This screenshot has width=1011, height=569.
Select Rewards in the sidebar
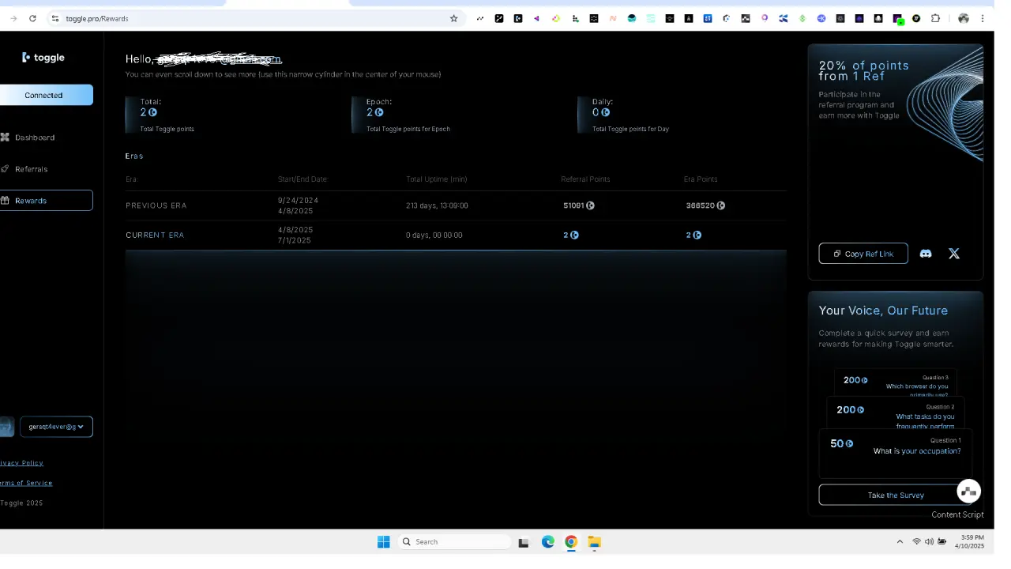pyautogui.click(x=46, y=201)
